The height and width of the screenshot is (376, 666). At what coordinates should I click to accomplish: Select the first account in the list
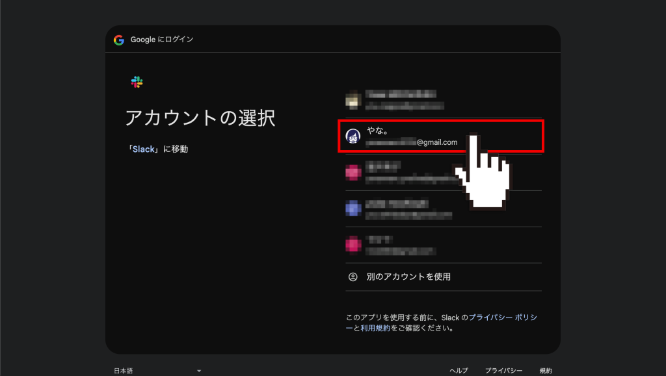[x=423, y=100]
